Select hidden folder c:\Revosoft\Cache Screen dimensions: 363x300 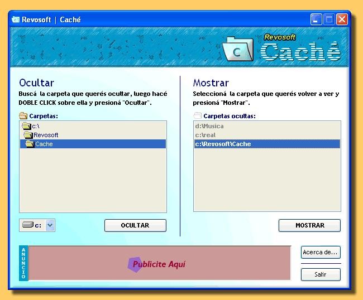pyautogui.click(x=267, y=144)
